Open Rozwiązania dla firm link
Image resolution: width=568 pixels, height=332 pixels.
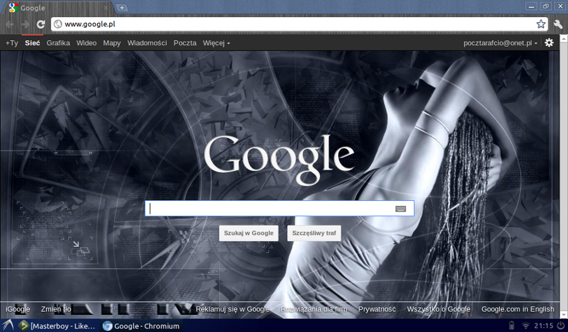tap(314, 309)
